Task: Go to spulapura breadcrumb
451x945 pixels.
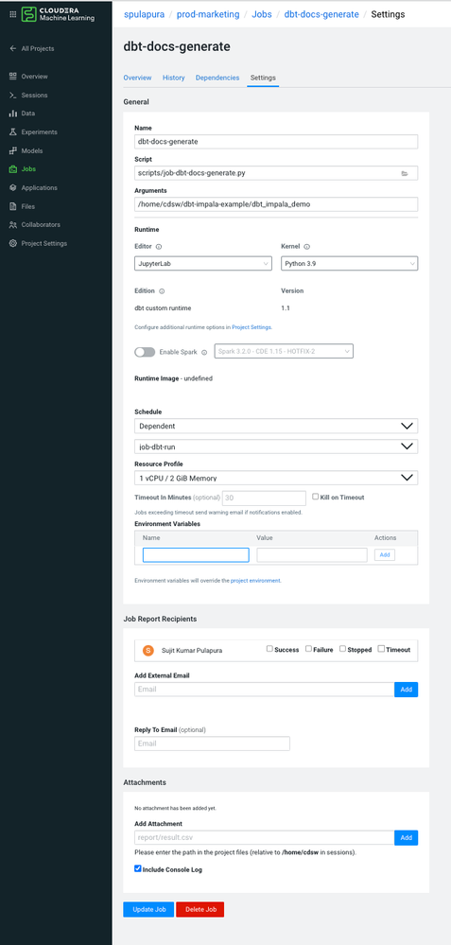Action: tap(144, 14)
